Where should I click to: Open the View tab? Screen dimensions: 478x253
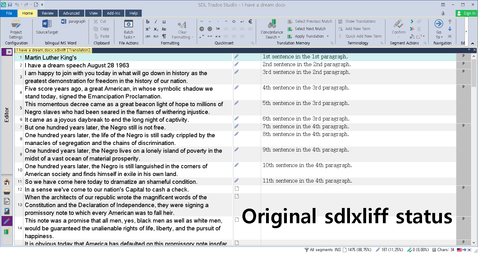[x=93, y=13]
